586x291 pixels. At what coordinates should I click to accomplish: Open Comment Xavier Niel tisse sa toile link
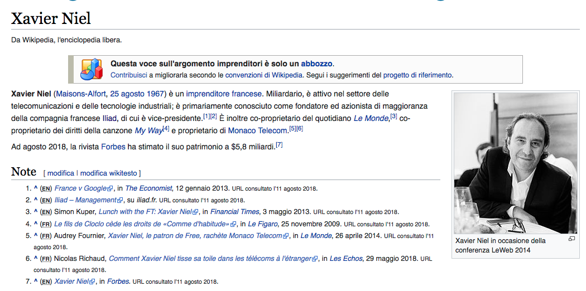210,259
